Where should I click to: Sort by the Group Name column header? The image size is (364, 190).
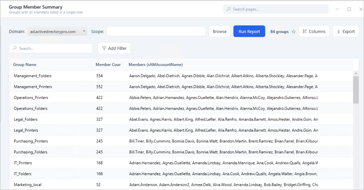click(25, 64)
